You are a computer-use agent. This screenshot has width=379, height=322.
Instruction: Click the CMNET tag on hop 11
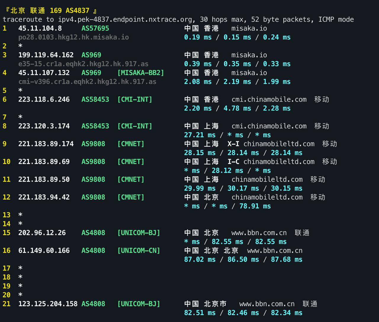click(131, 179)
